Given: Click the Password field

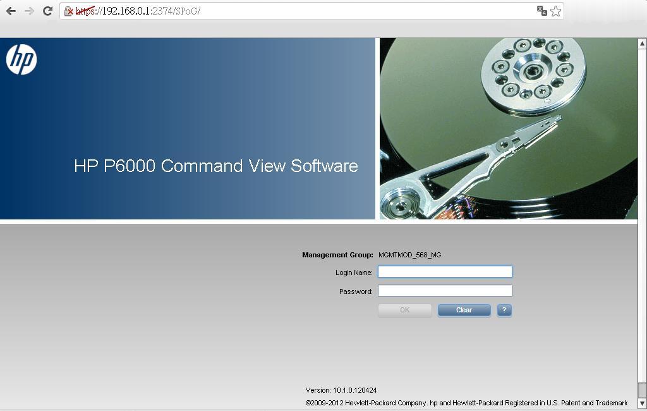Looking at the screenshot, I should point(445,291).
